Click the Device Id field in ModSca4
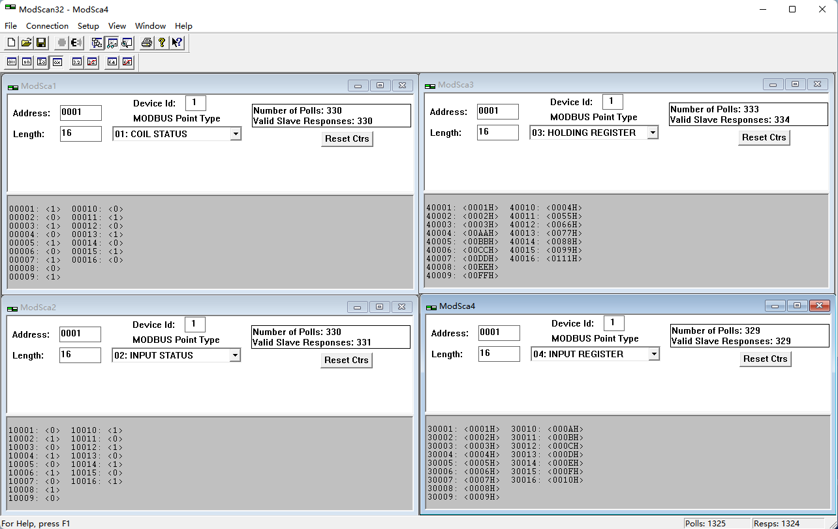This screenshot has height=529, width=838. pos(614,323)
